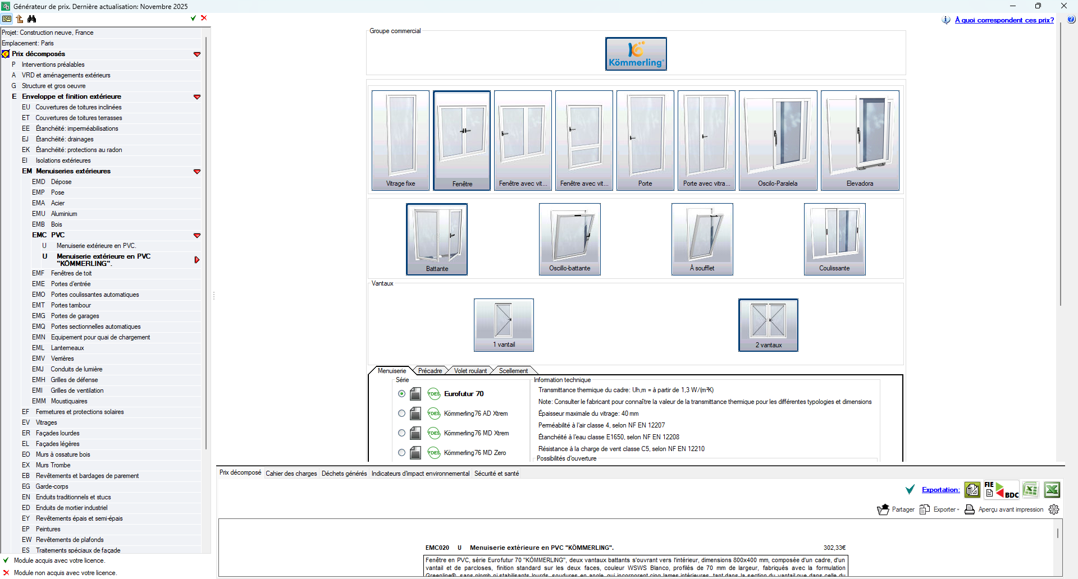Viewport: 1078px width, 579px height.
Task: Click the arrow beside Menuiserie extérieure en PVC KÖMMERLING
Action: tap(197, 260)
